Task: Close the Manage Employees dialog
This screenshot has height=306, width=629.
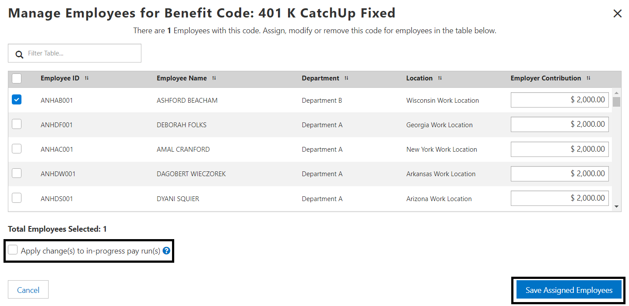Action: (x=618, y=14)
